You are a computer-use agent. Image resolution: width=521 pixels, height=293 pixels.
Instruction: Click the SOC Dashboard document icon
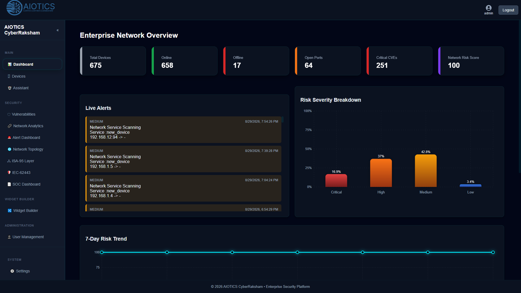coord(9,184)
